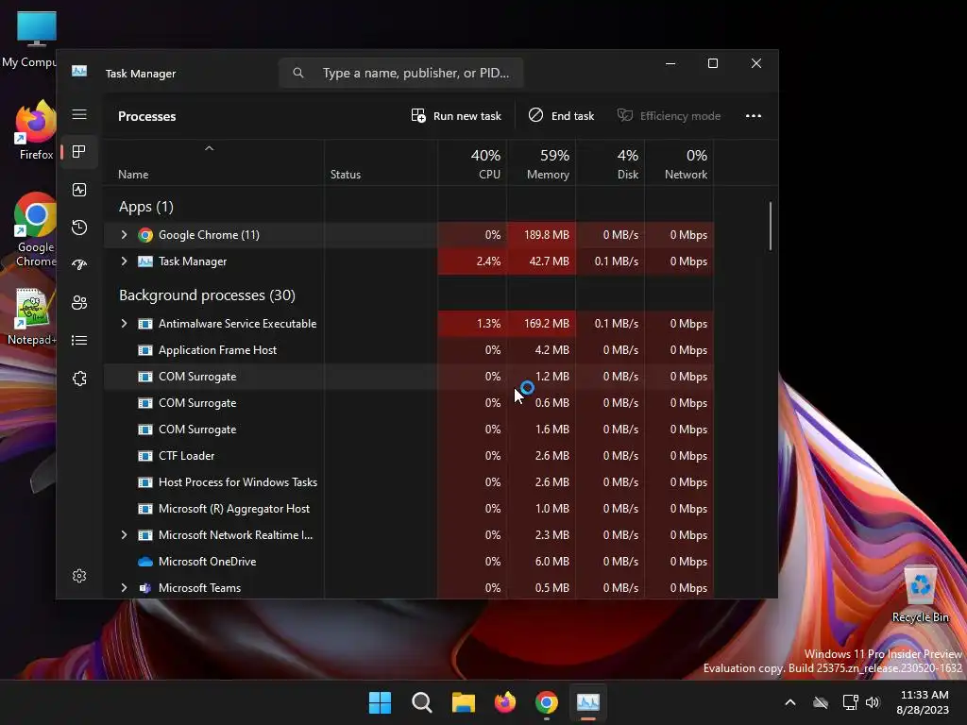The width and height of the screenshot is (967, 725).
Task: Click the process list vertical scrollbar
Action: [x=771, y=226]
